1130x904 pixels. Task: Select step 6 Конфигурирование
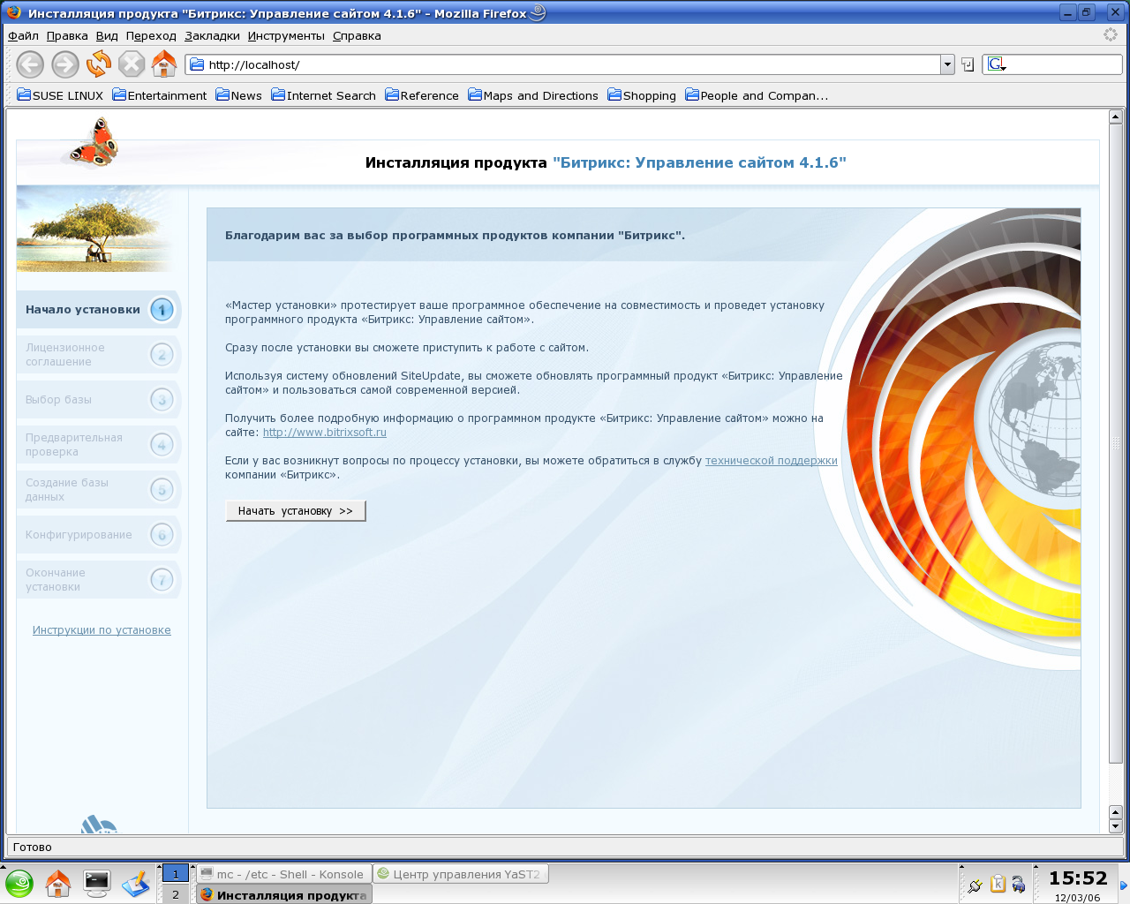(x=98, y=535)
